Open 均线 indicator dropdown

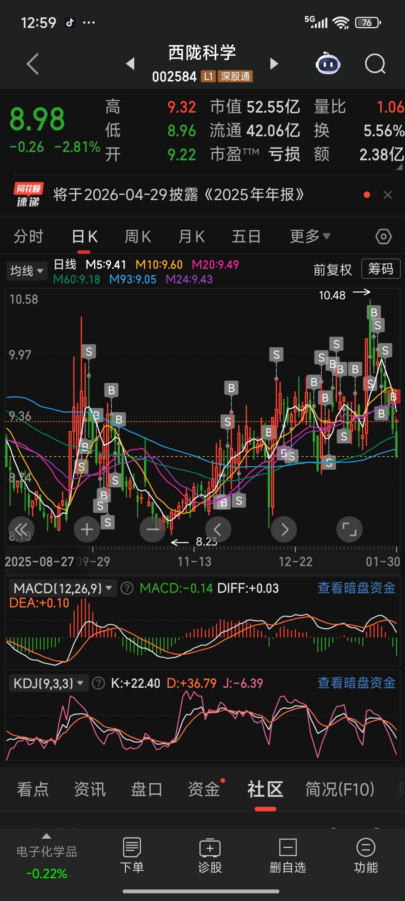coord(27,271)
